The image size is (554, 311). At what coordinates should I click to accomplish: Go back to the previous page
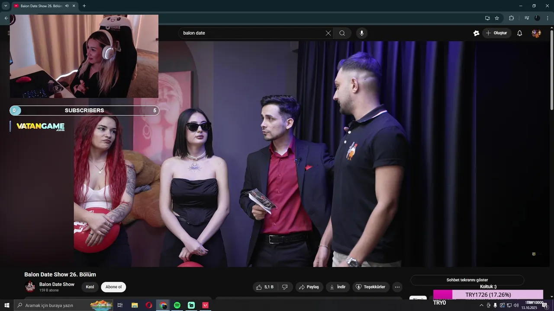(6, 18)
